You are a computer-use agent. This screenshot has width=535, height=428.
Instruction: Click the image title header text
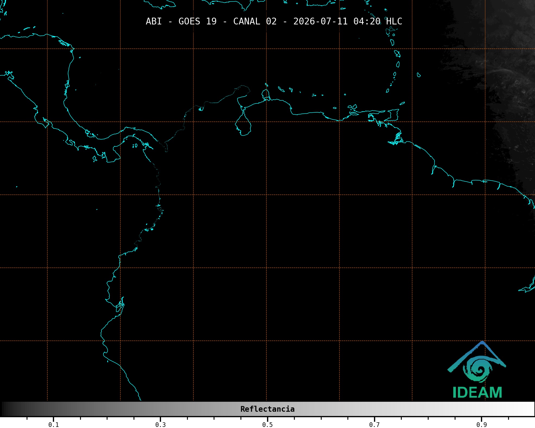(x=274, y=21)
